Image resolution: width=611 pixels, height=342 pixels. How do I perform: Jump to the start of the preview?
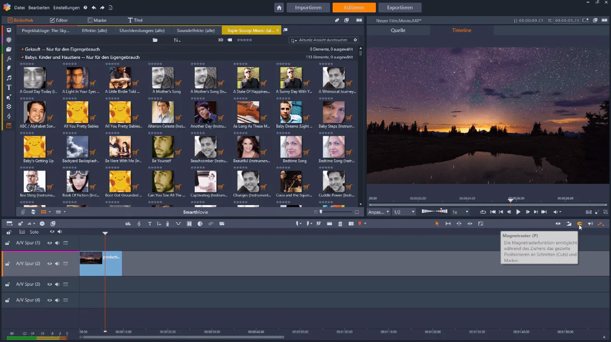(493, 212)
